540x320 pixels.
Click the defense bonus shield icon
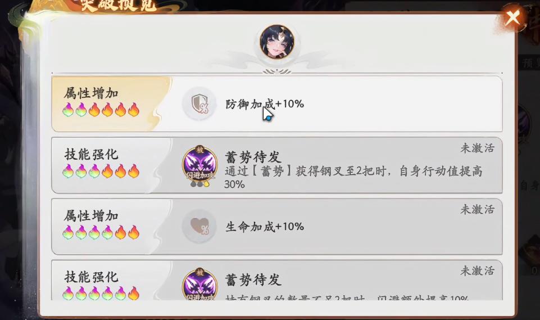(199, 104)
